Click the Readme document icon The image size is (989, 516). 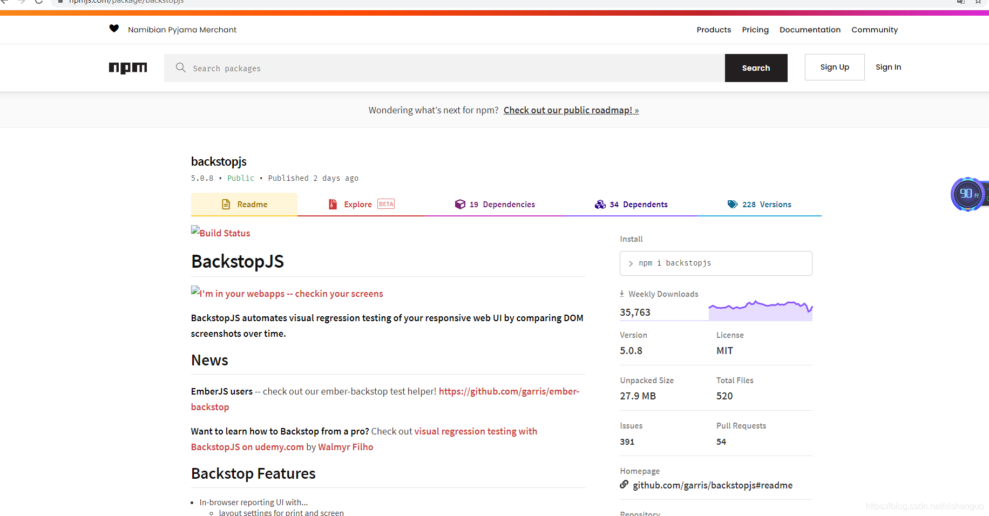point(226,204)
